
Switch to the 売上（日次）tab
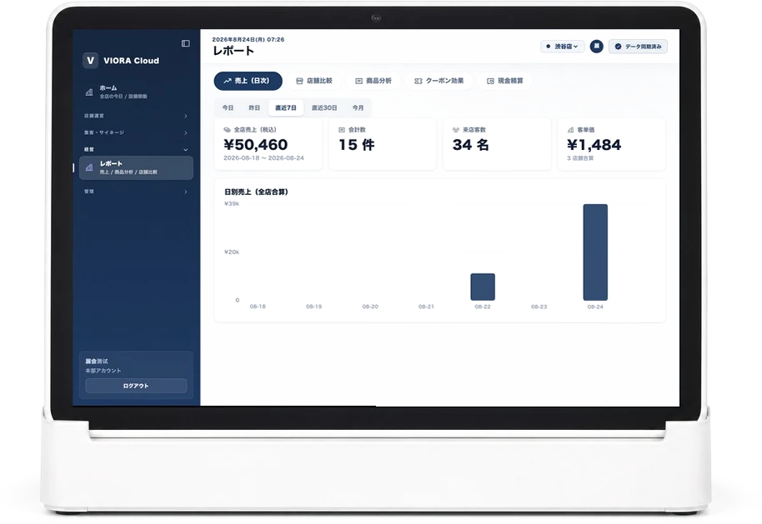coord(248,81)
